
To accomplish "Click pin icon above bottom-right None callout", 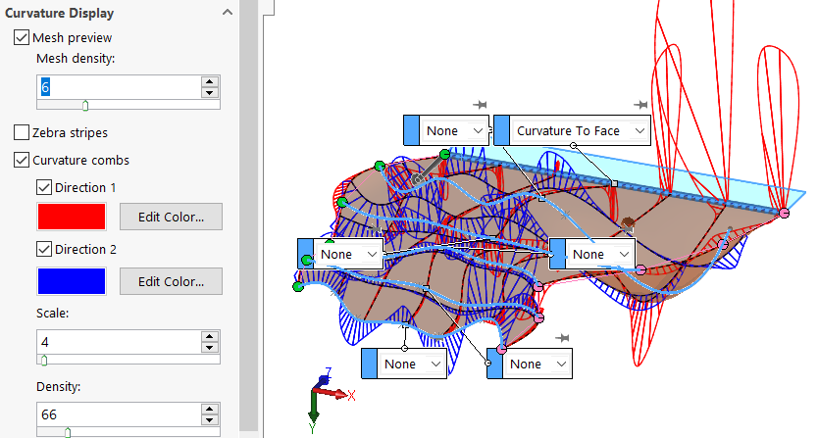I will [x=562, y=338].
